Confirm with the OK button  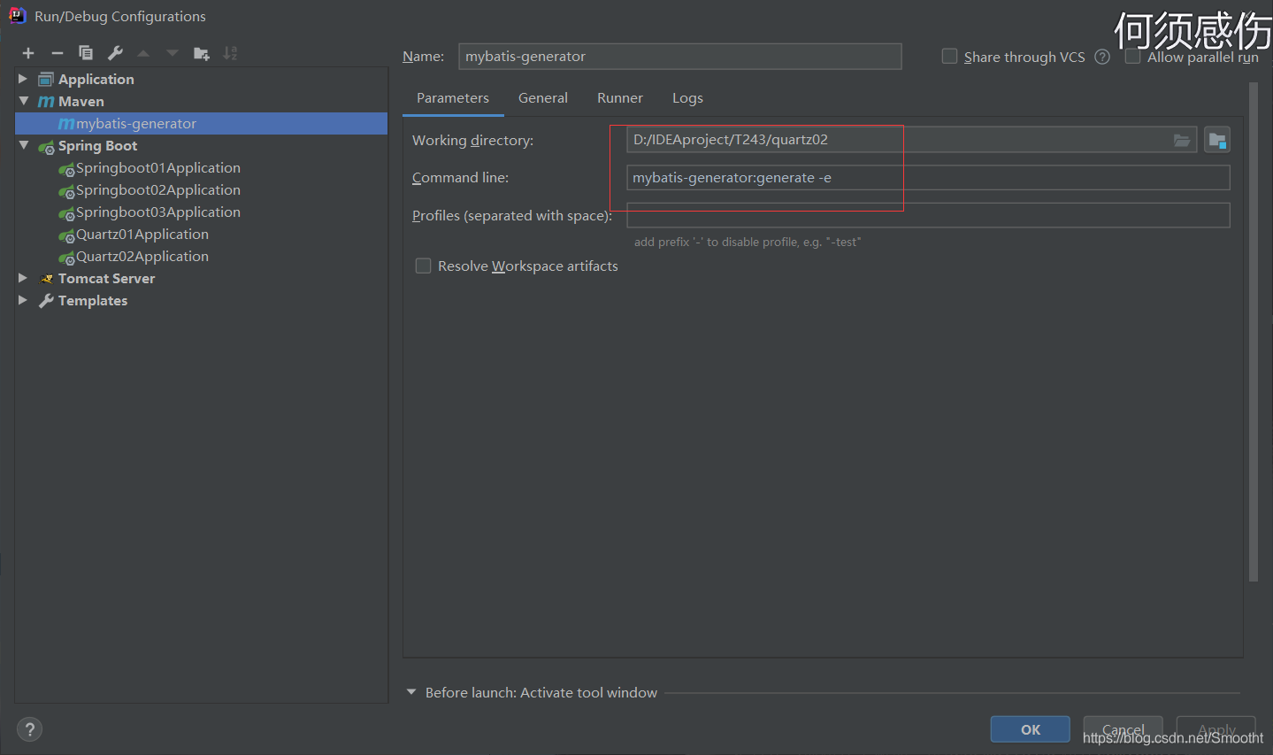pos(1031,729)
